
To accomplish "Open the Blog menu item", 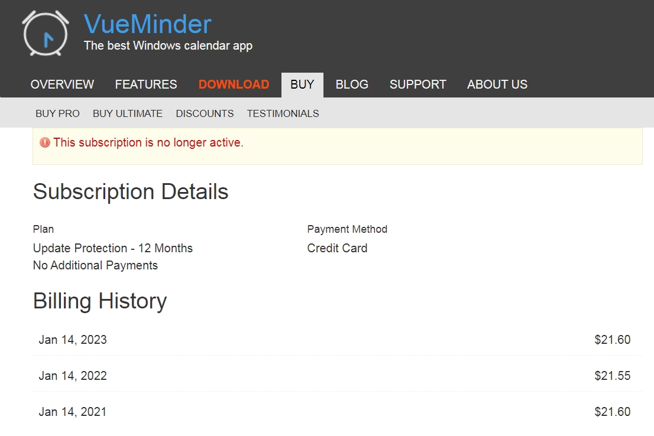I will pyautogui.click(x=352, y=84).
